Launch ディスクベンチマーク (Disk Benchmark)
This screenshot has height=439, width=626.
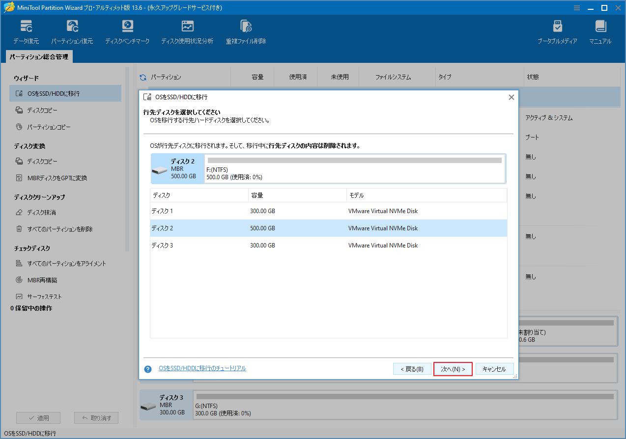click(127, 30)
